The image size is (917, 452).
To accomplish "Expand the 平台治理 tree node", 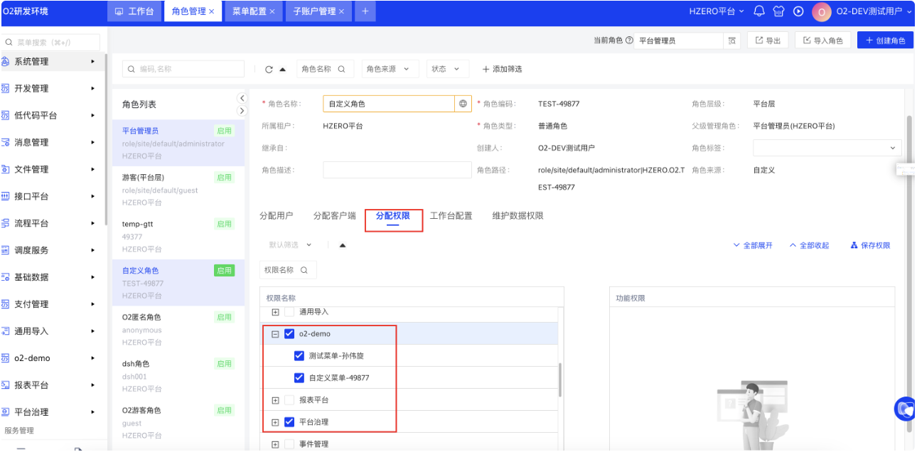I will click(276, 422).
